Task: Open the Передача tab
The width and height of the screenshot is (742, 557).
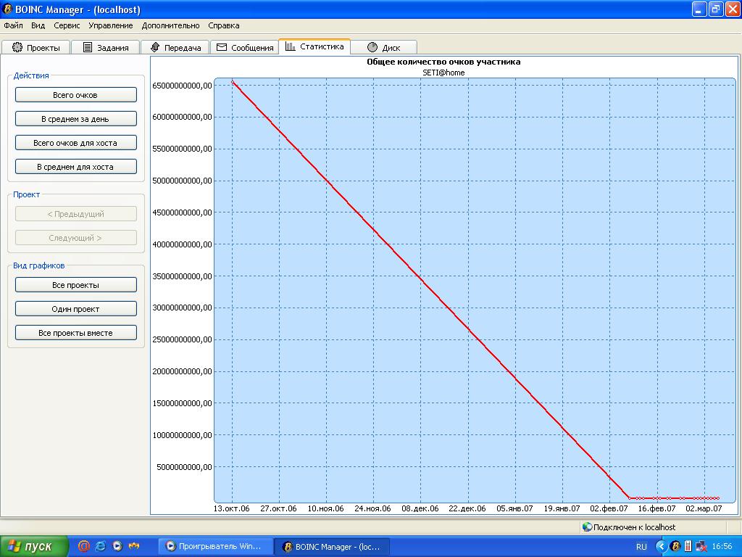Action: (x=175, y=47)
